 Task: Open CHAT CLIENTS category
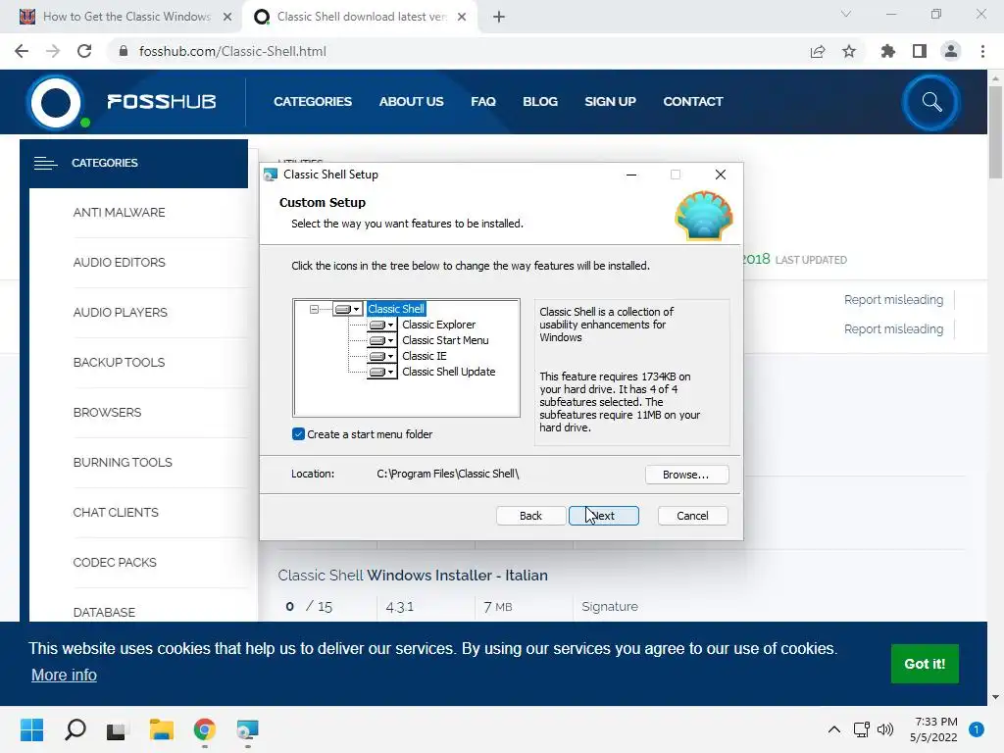[x=116, y=512]
